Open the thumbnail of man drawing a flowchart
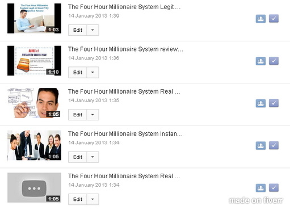The height and width of the screenshot is (210, 290). [34, 103]
